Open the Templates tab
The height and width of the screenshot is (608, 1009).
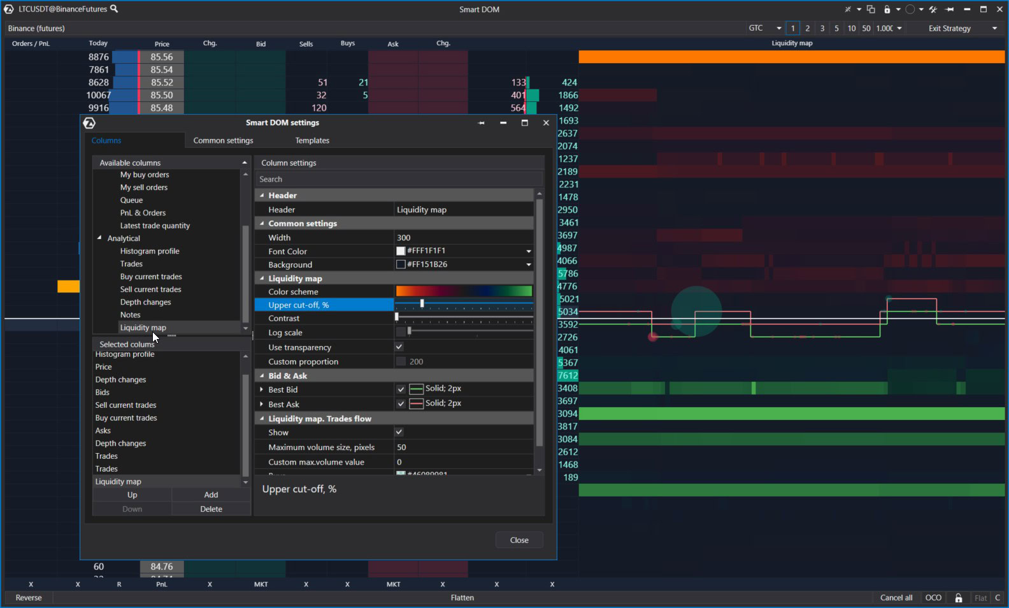tap(312, 141)
